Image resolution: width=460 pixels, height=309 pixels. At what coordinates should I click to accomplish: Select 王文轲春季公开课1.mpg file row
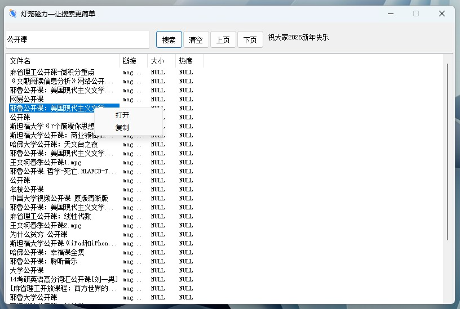click(46, 162)
